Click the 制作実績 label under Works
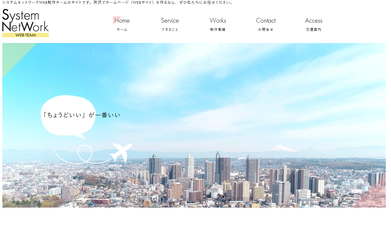391x232 pixels. [218, 30]
